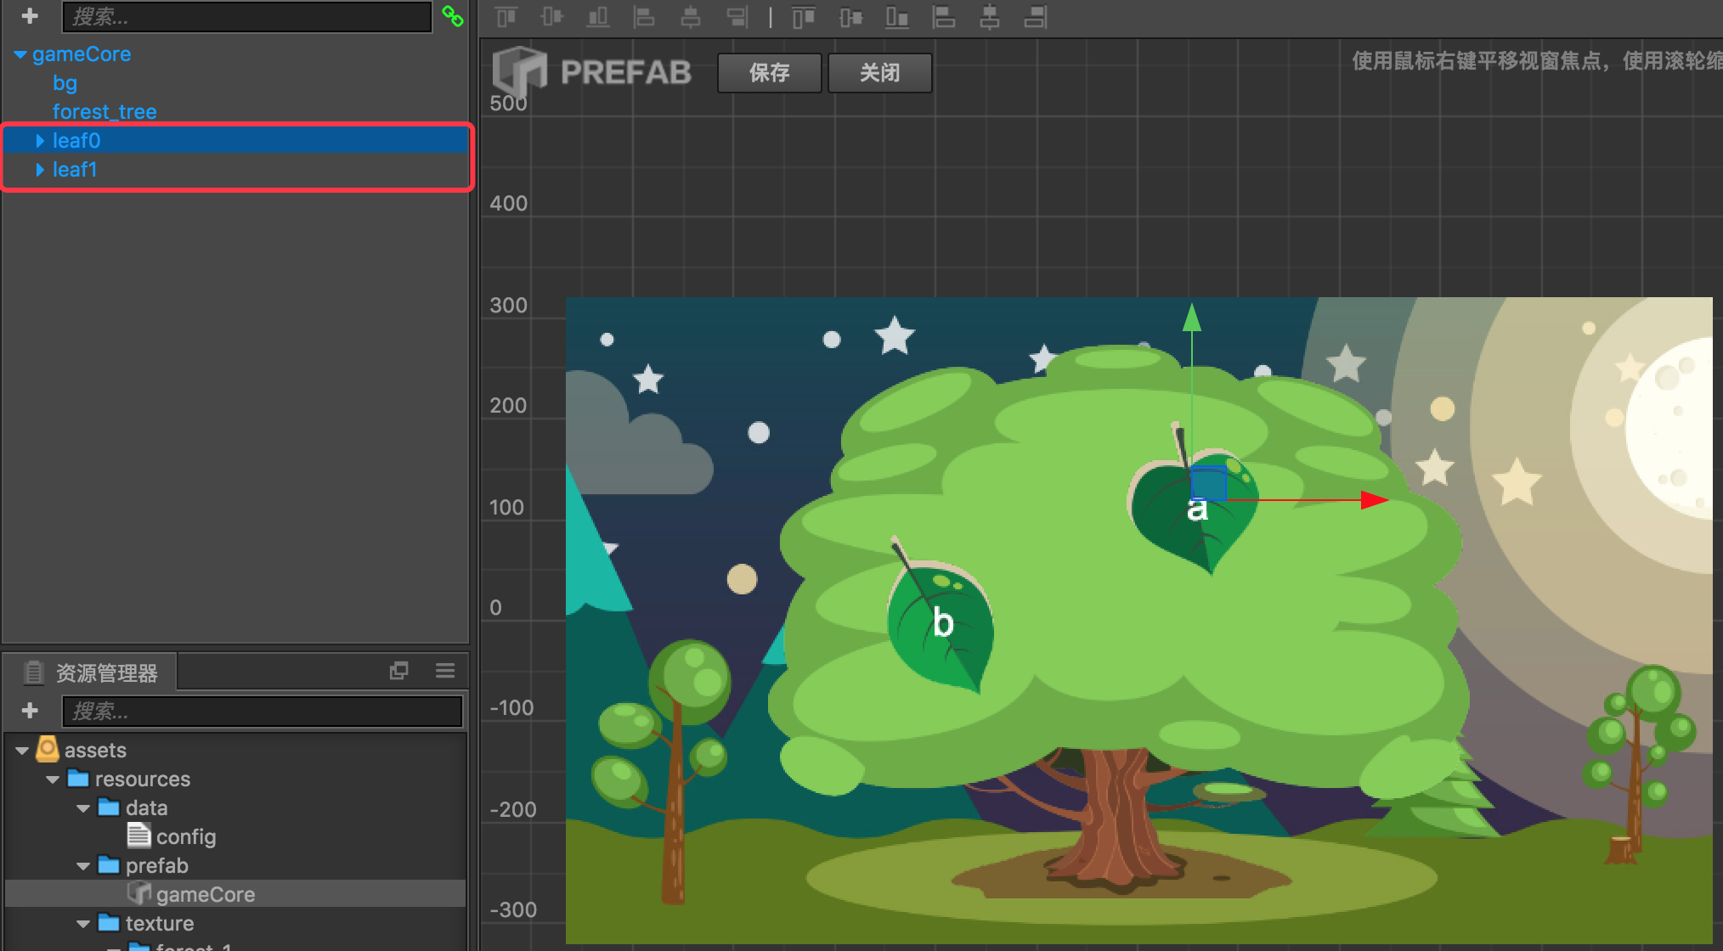Click the align left edges icon
Image resolution: width=1723 pixels, height=951 pixels.
(x=645, y=16)
